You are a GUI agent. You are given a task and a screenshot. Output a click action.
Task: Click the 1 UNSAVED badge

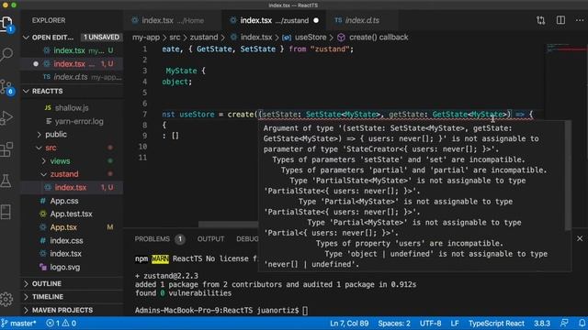101,38
